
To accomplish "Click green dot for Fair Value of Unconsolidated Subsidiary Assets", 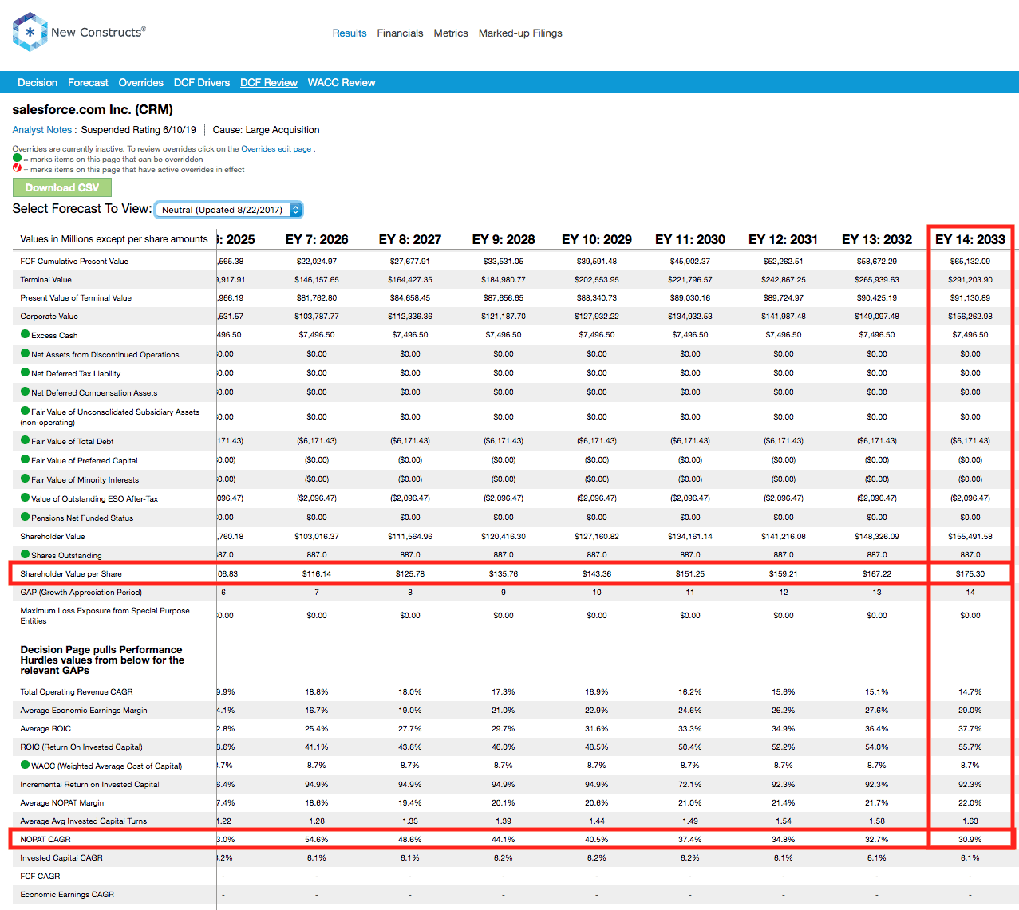I will pyautogui.click(x=26, y=411).
